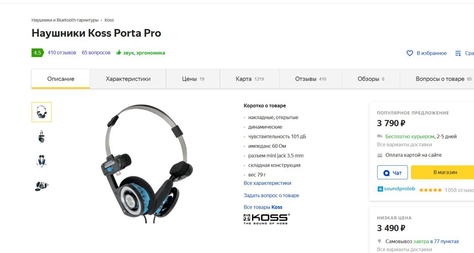Open the Чат button

[393, 172]
